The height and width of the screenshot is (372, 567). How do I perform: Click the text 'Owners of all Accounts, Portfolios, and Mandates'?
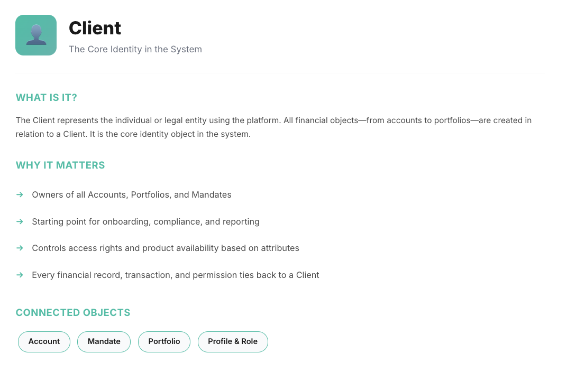coord(132,194)
